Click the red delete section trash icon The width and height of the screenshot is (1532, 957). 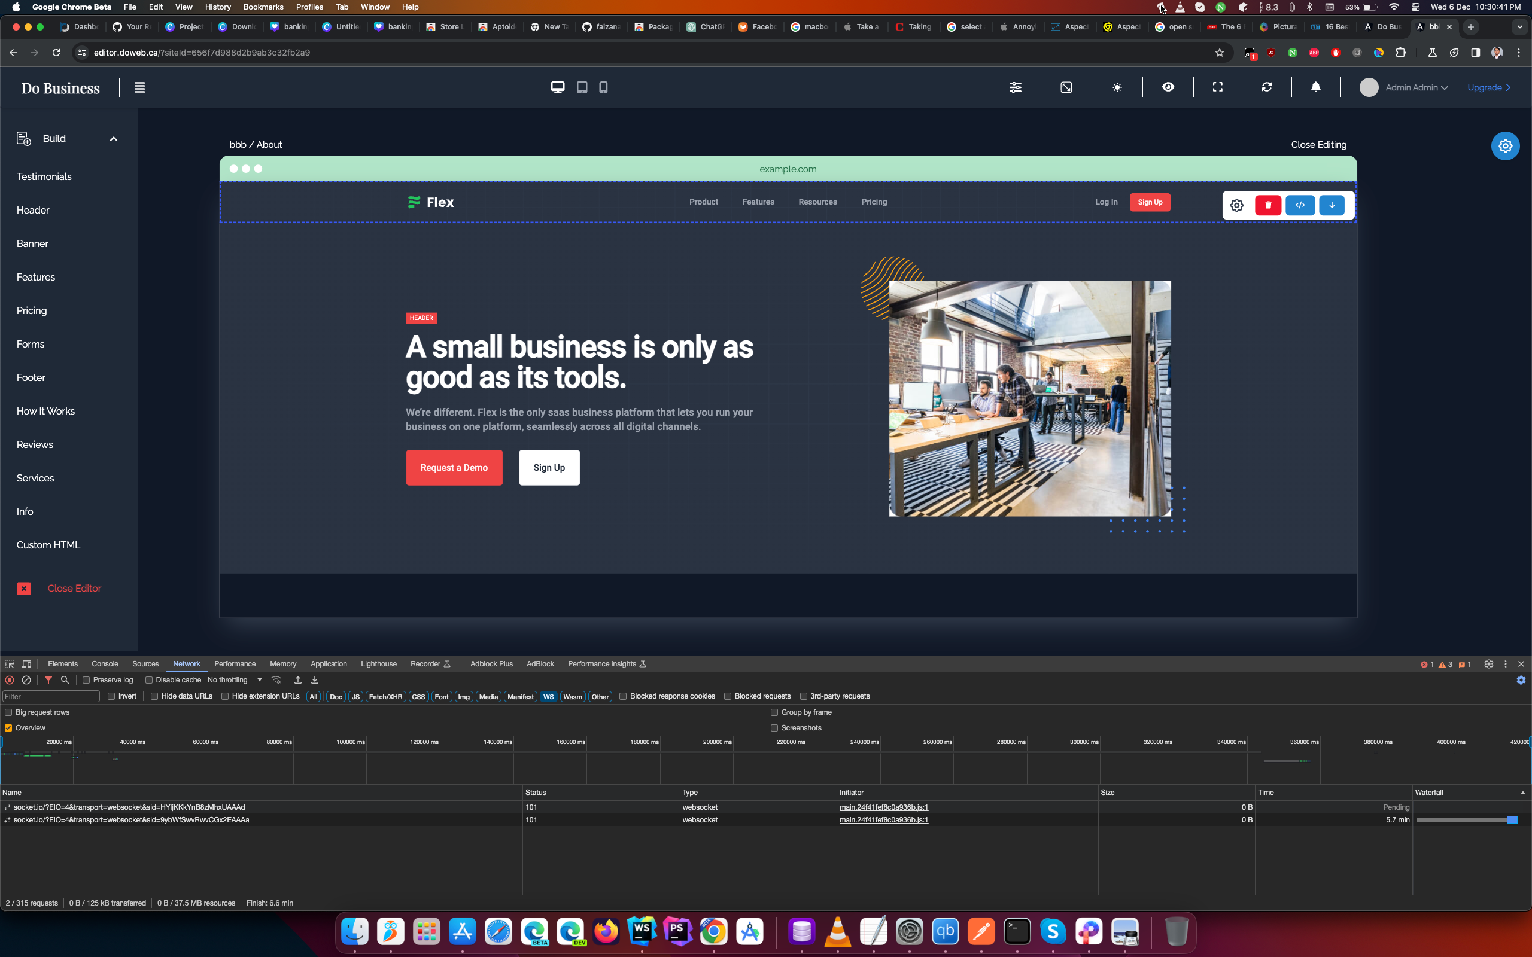click(1268, 205)
